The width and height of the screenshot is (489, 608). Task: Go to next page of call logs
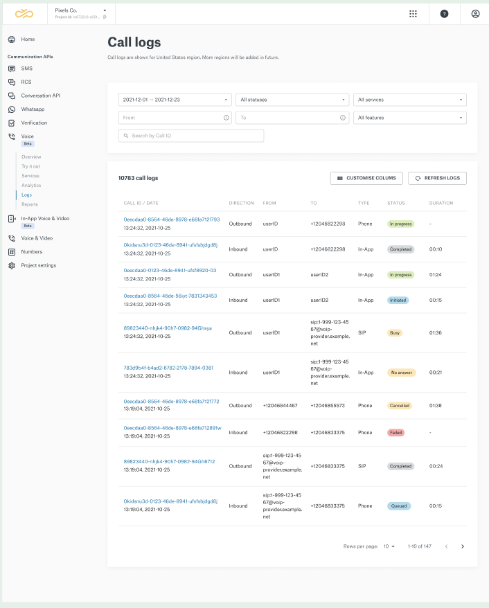click(x=463, y=546)
